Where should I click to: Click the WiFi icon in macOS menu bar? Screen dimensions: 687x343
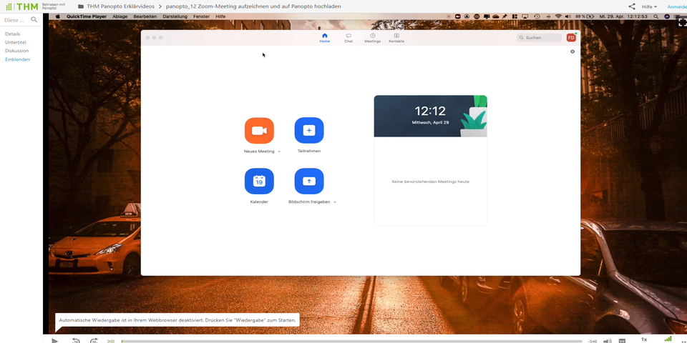coord(558,16)
